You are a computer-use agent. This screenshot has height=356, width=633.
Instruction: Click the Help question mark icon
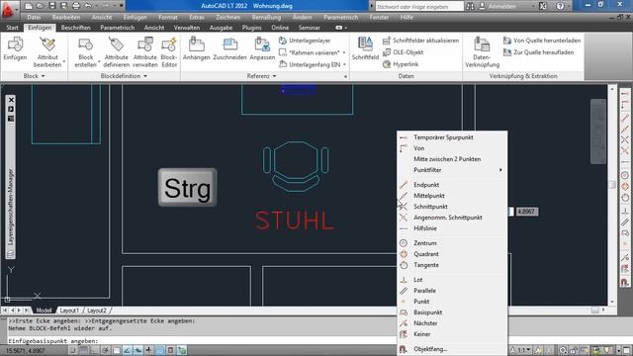pos(560,6)
